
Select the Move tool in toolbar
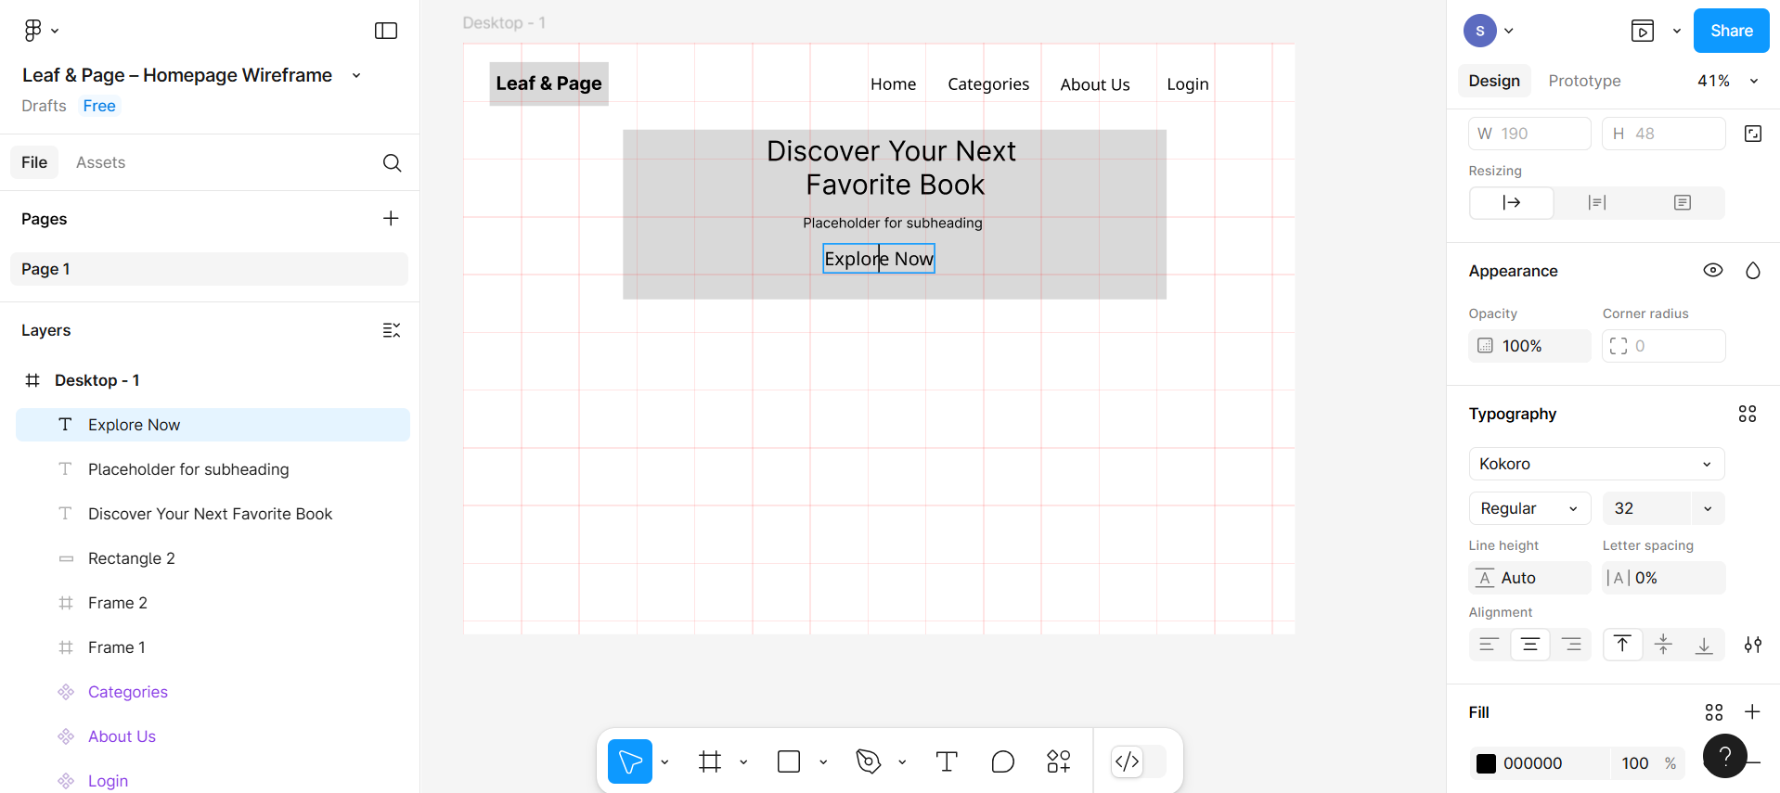[x=630, y=761]
